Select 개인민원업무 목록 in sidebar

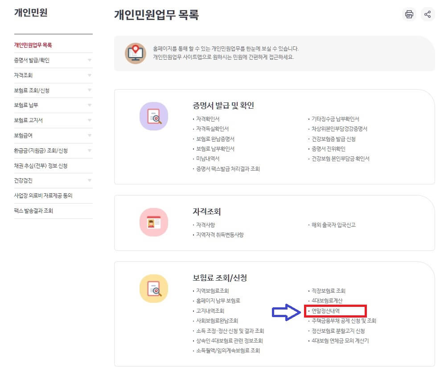tap(33, 45)
